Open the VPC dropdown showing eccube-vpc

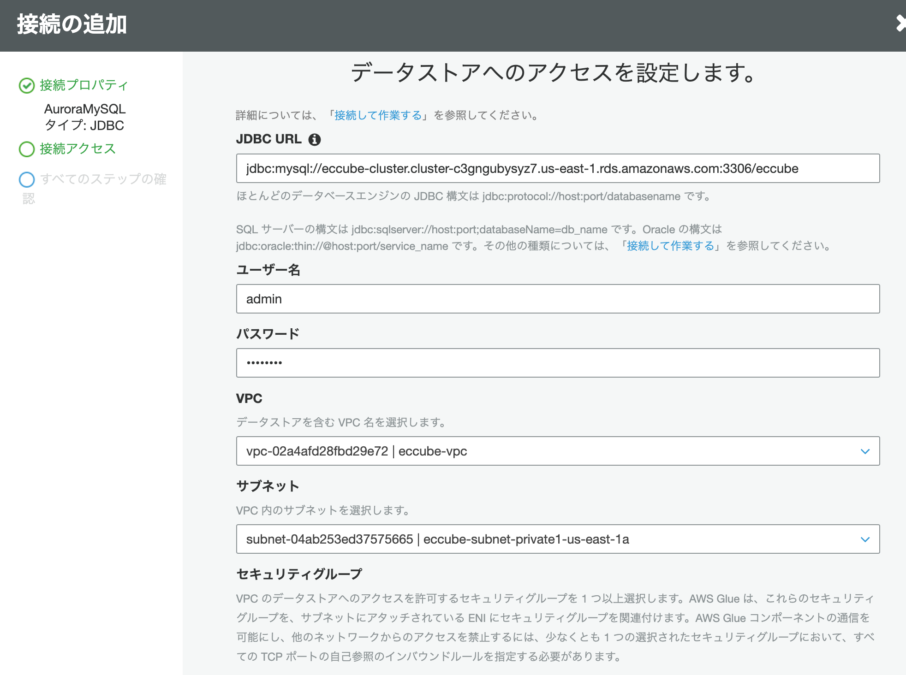coord(558,451)
